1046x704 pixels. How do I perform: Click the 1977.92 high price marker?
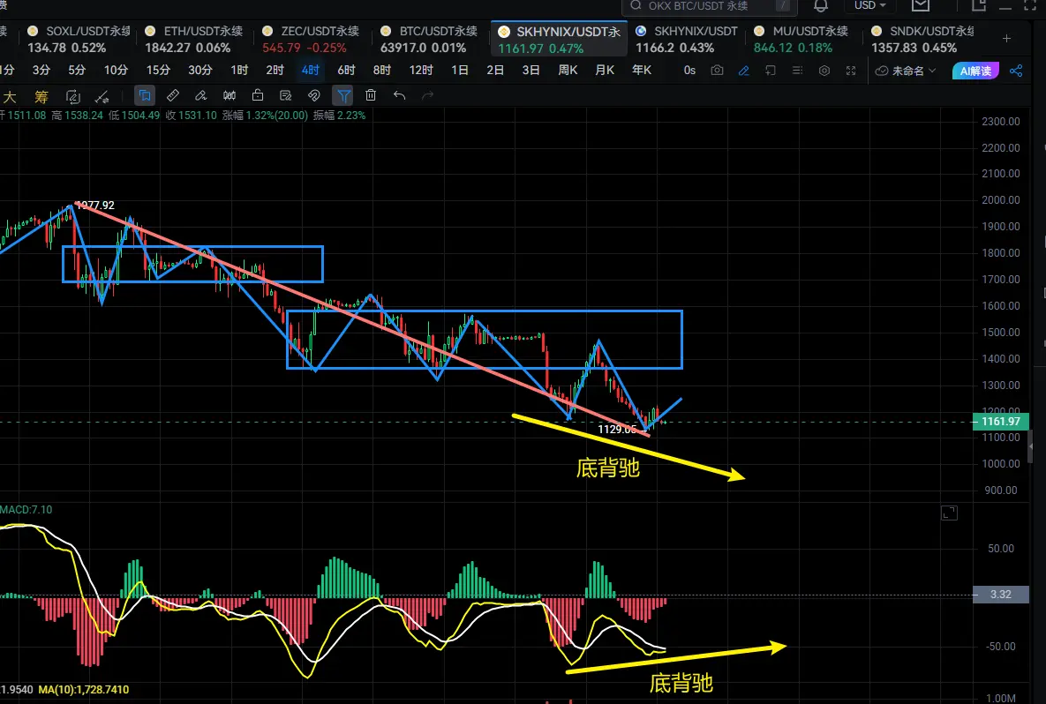tap(95, 206)
